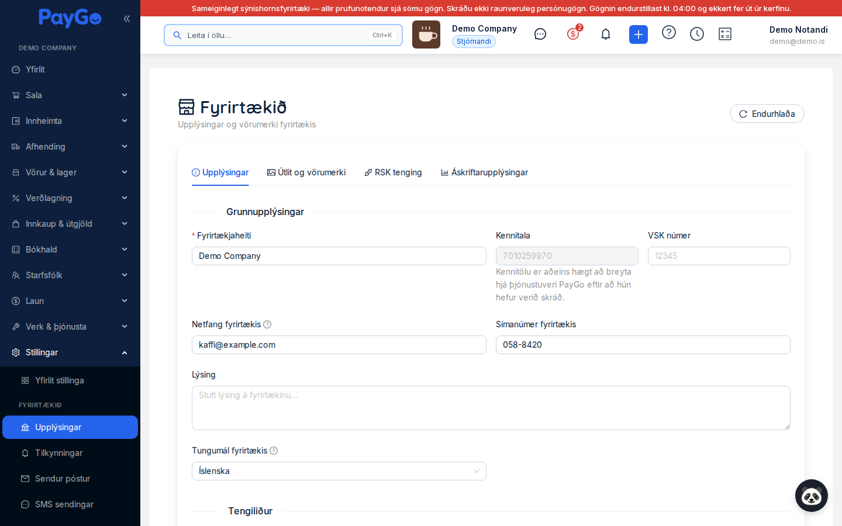Screen dimensions: 842x526
Task: Expand the Starfsfólk menu
Action: [x=70, y=275]
